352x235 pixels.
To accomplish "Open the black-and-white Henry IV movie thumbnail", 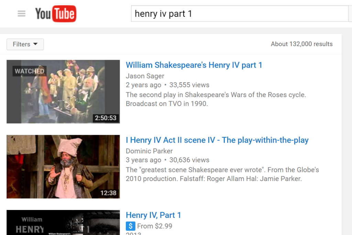I will pos(63,223).
